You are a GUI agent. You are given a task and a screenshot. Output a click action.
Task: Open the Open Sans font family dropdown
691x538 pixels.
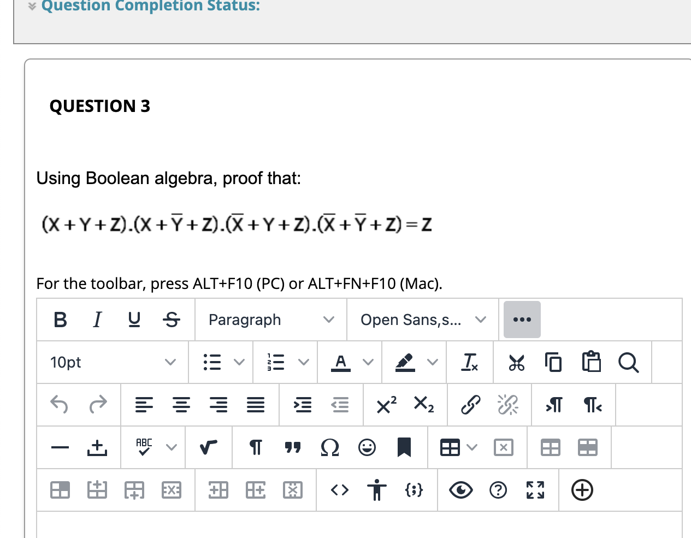pos(422,320)
